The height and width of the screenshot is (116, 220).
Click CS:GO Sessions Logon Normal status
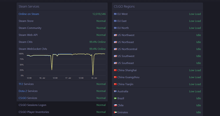(x=101, y=105)
